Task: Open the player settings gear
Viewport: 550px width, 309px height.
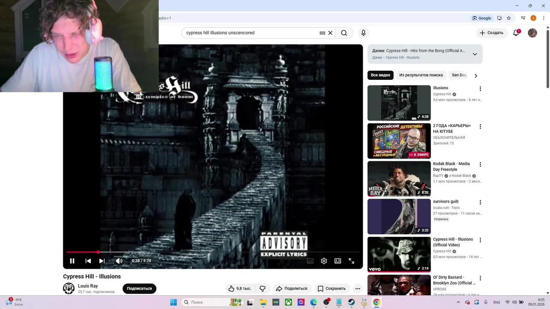Action: point(324,261)
